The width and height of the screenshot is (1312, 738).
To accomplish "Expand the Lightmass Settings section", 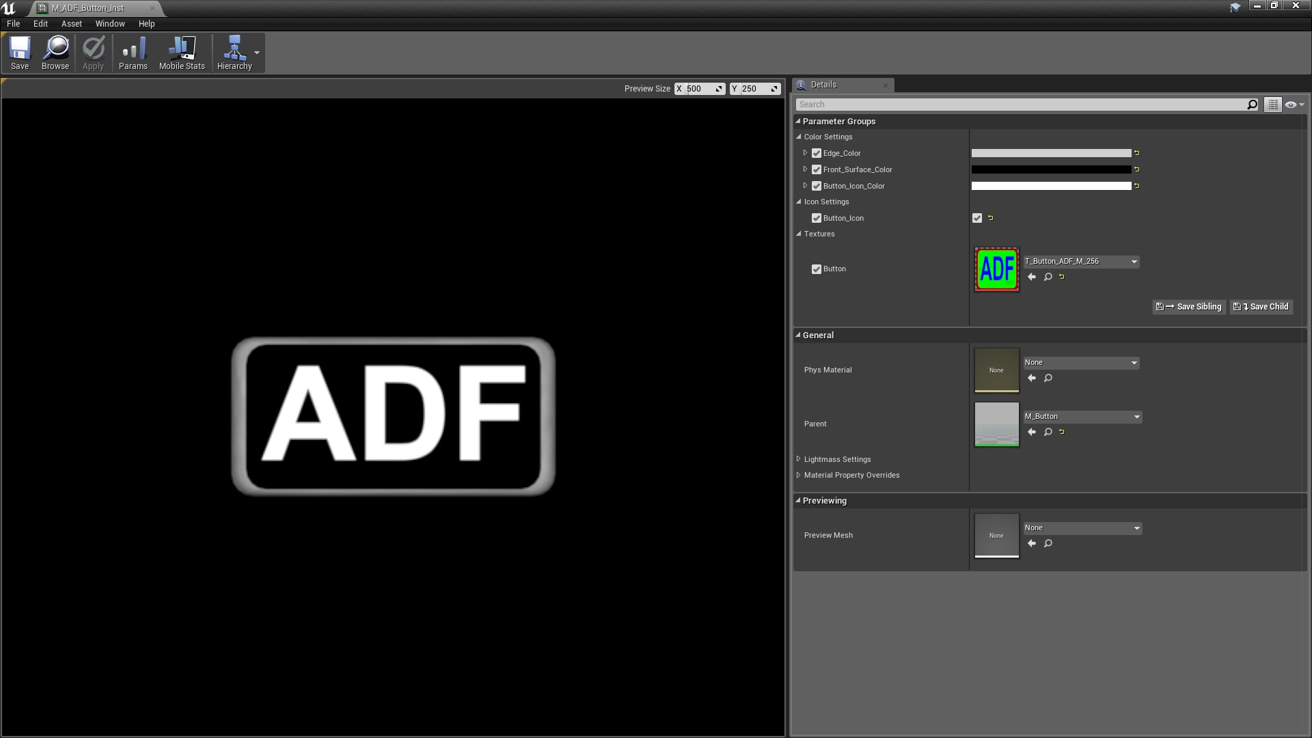I will [x=798, y=459].
